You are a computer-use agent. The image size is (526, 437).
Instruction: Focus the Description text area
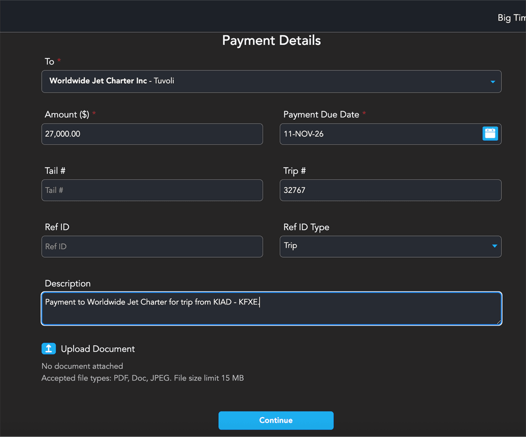tap(271, 308)
